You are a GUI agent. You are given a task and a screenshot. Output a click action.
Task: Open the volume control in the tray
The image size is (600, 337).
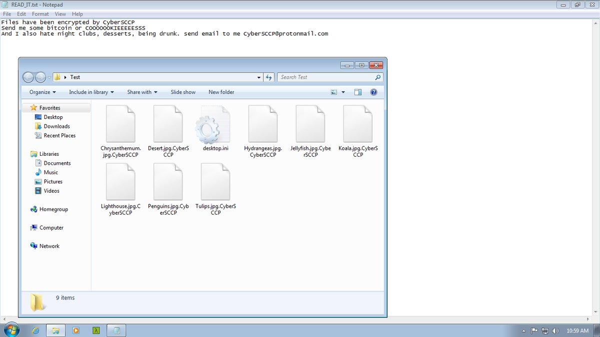pyautogui.click(x=555, y=331)
